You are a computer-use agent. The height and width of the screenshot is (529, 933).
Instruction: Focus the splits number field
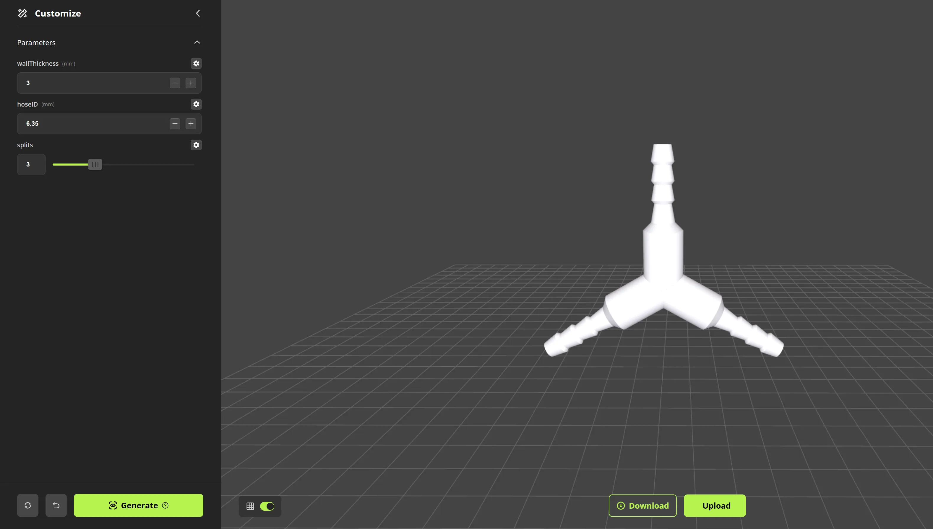pos(31,164)
